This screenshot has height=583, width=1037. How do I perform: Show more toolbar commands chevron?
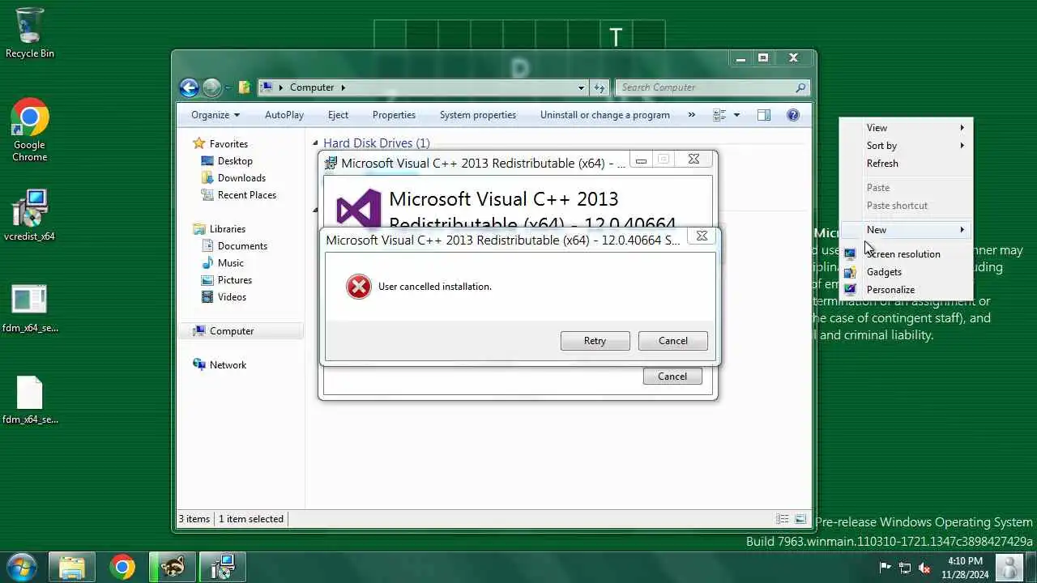coord(691,115)
